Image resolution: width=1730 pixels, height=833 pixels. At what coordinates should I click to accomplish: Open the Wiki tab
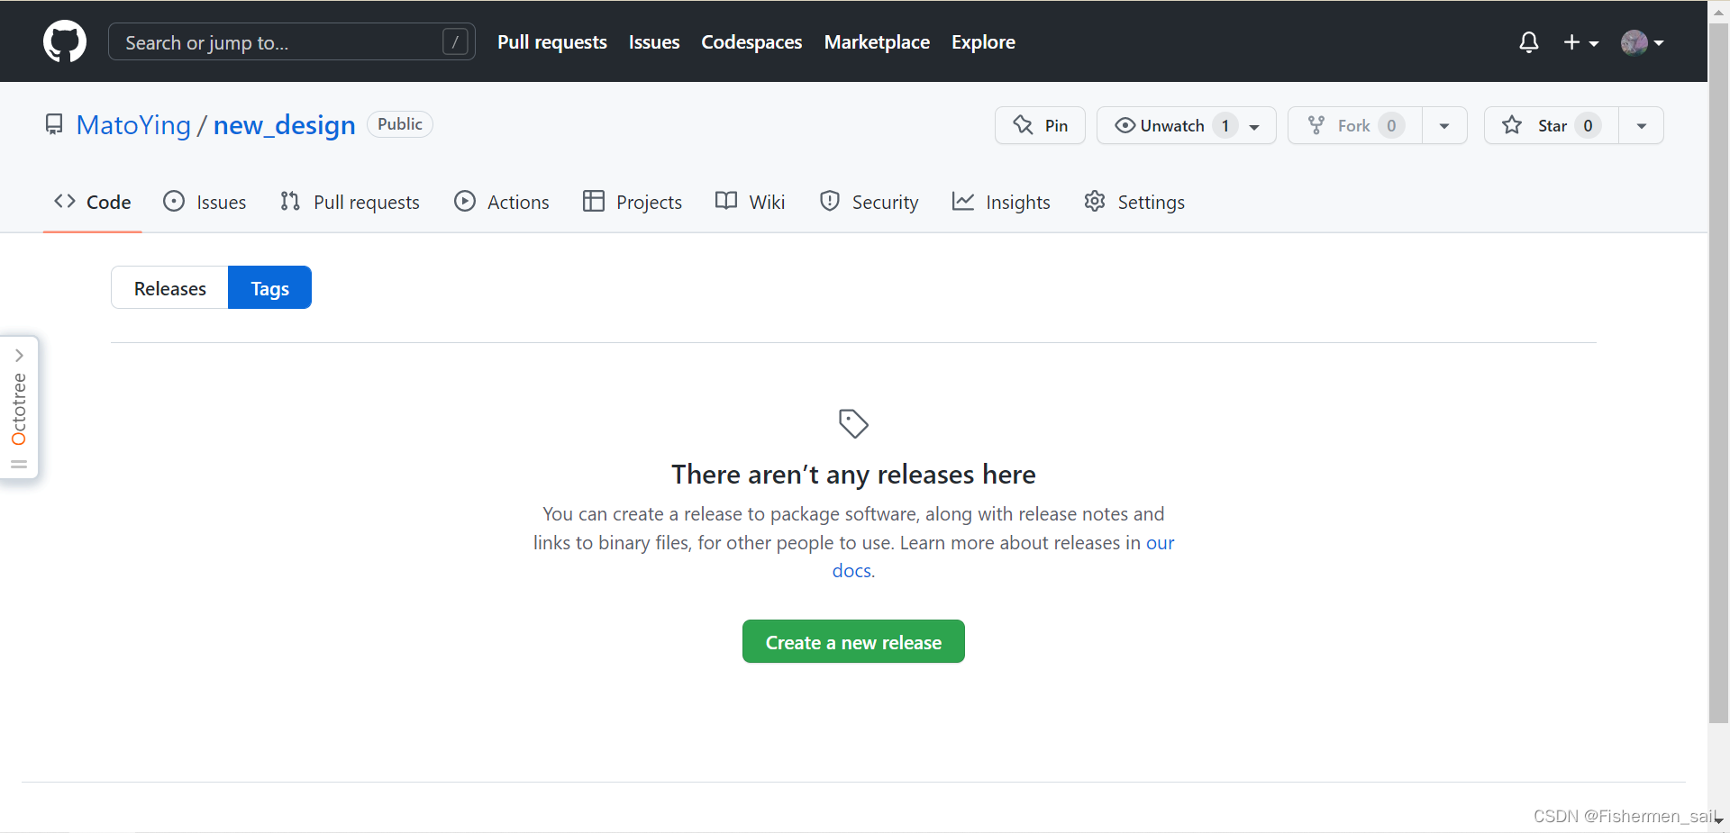[x=751, y=202]
